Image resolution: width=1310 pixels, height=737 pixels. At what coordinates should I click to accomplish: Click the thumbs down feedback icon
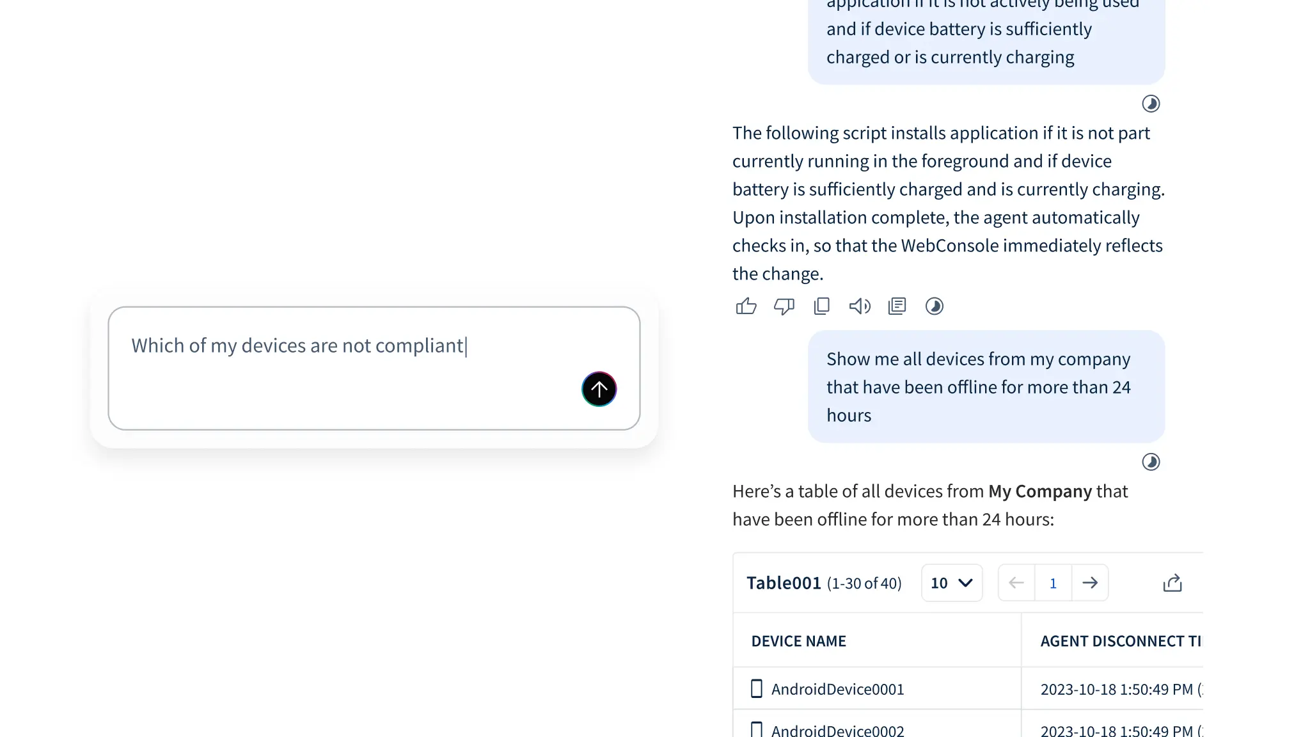point(784,306)
